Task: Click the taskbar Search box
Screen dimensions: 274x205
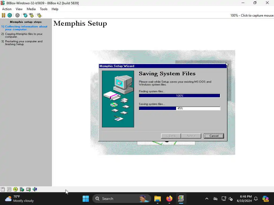Action: point(122,199)
